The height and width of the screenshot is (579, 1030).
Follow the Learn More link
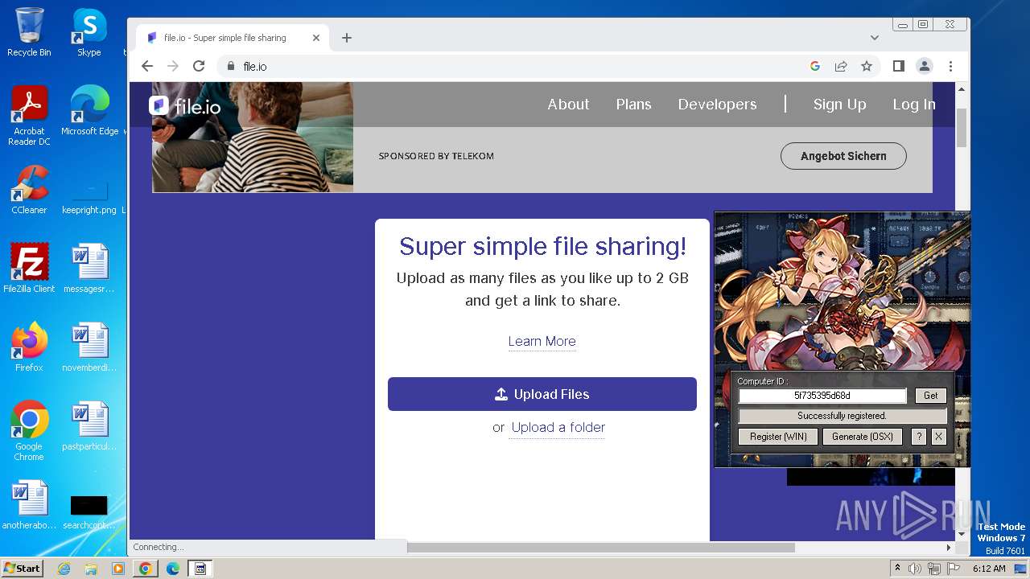542,342
